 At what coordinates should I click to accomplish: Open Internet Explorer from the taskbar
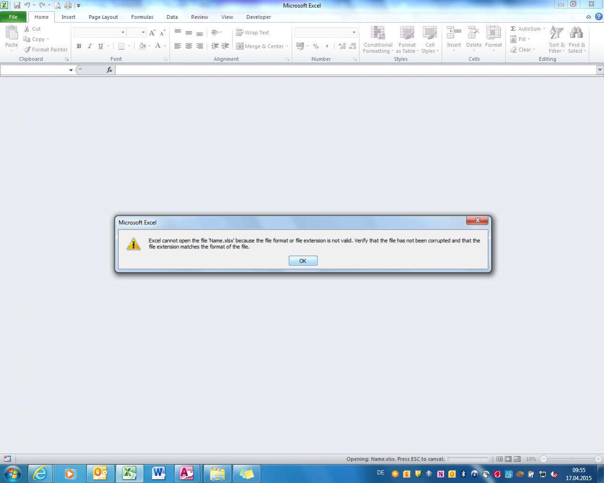pyautogui.click(x=40, y=474)
